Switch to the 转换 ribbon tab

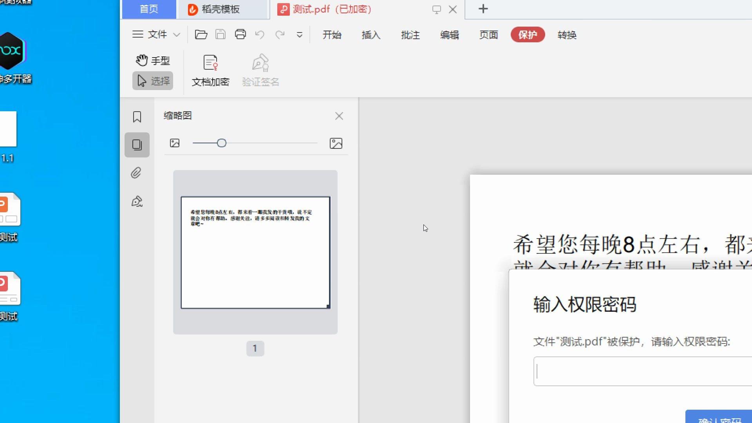[567, 35]
